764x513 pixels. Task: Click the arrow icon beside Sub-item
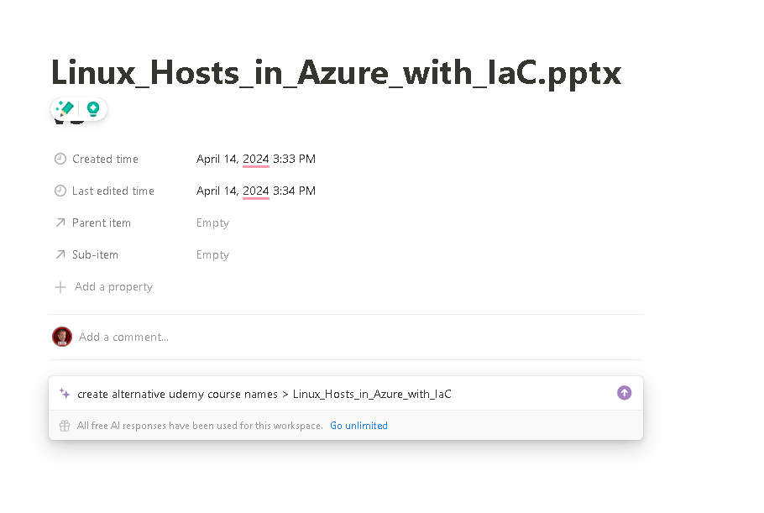tap(60, 254)
